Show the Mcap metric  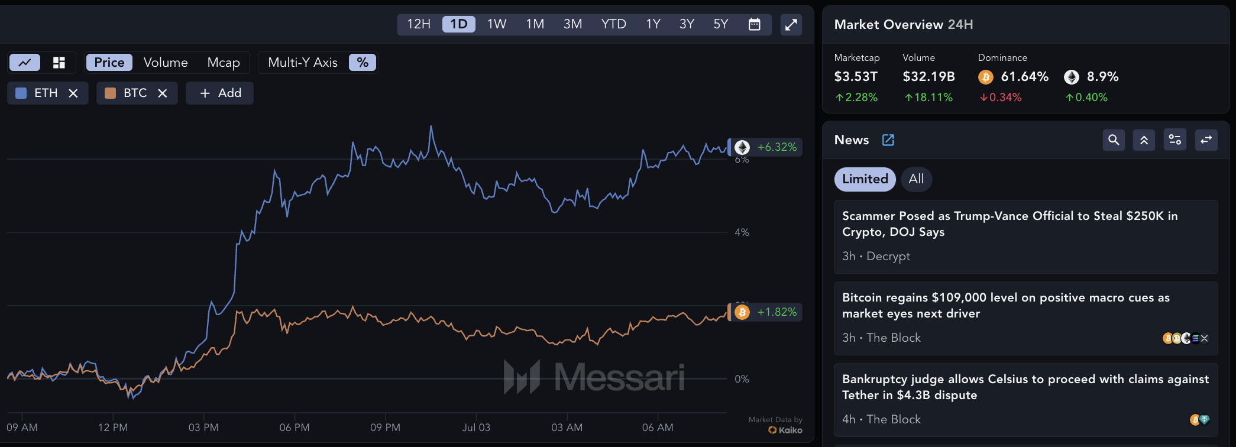[x=224, y=62]
